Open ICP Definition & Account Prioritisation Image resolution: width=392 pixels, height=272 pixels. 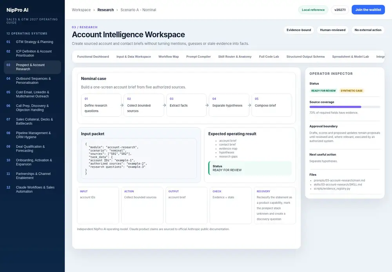[x=32, y=53]
